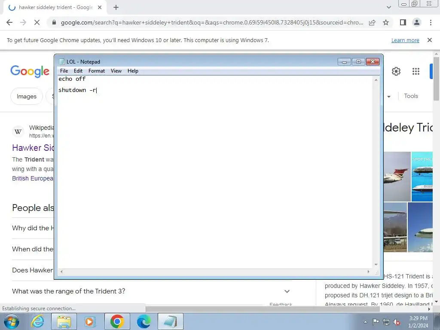Open the taskbar clock and date

pos(418,322)
